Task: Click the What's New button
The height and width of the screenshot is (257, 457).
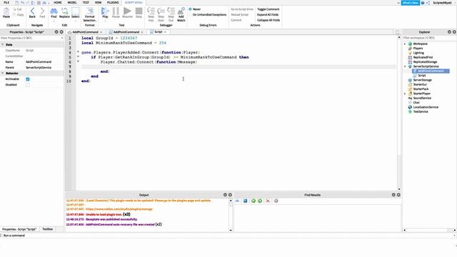Action: (x=411, y=3)
